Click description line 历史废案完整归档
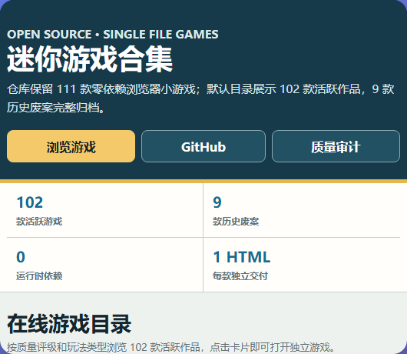Image resolution: width=407 pixels, height=354 pixels. tap(56, 108)
